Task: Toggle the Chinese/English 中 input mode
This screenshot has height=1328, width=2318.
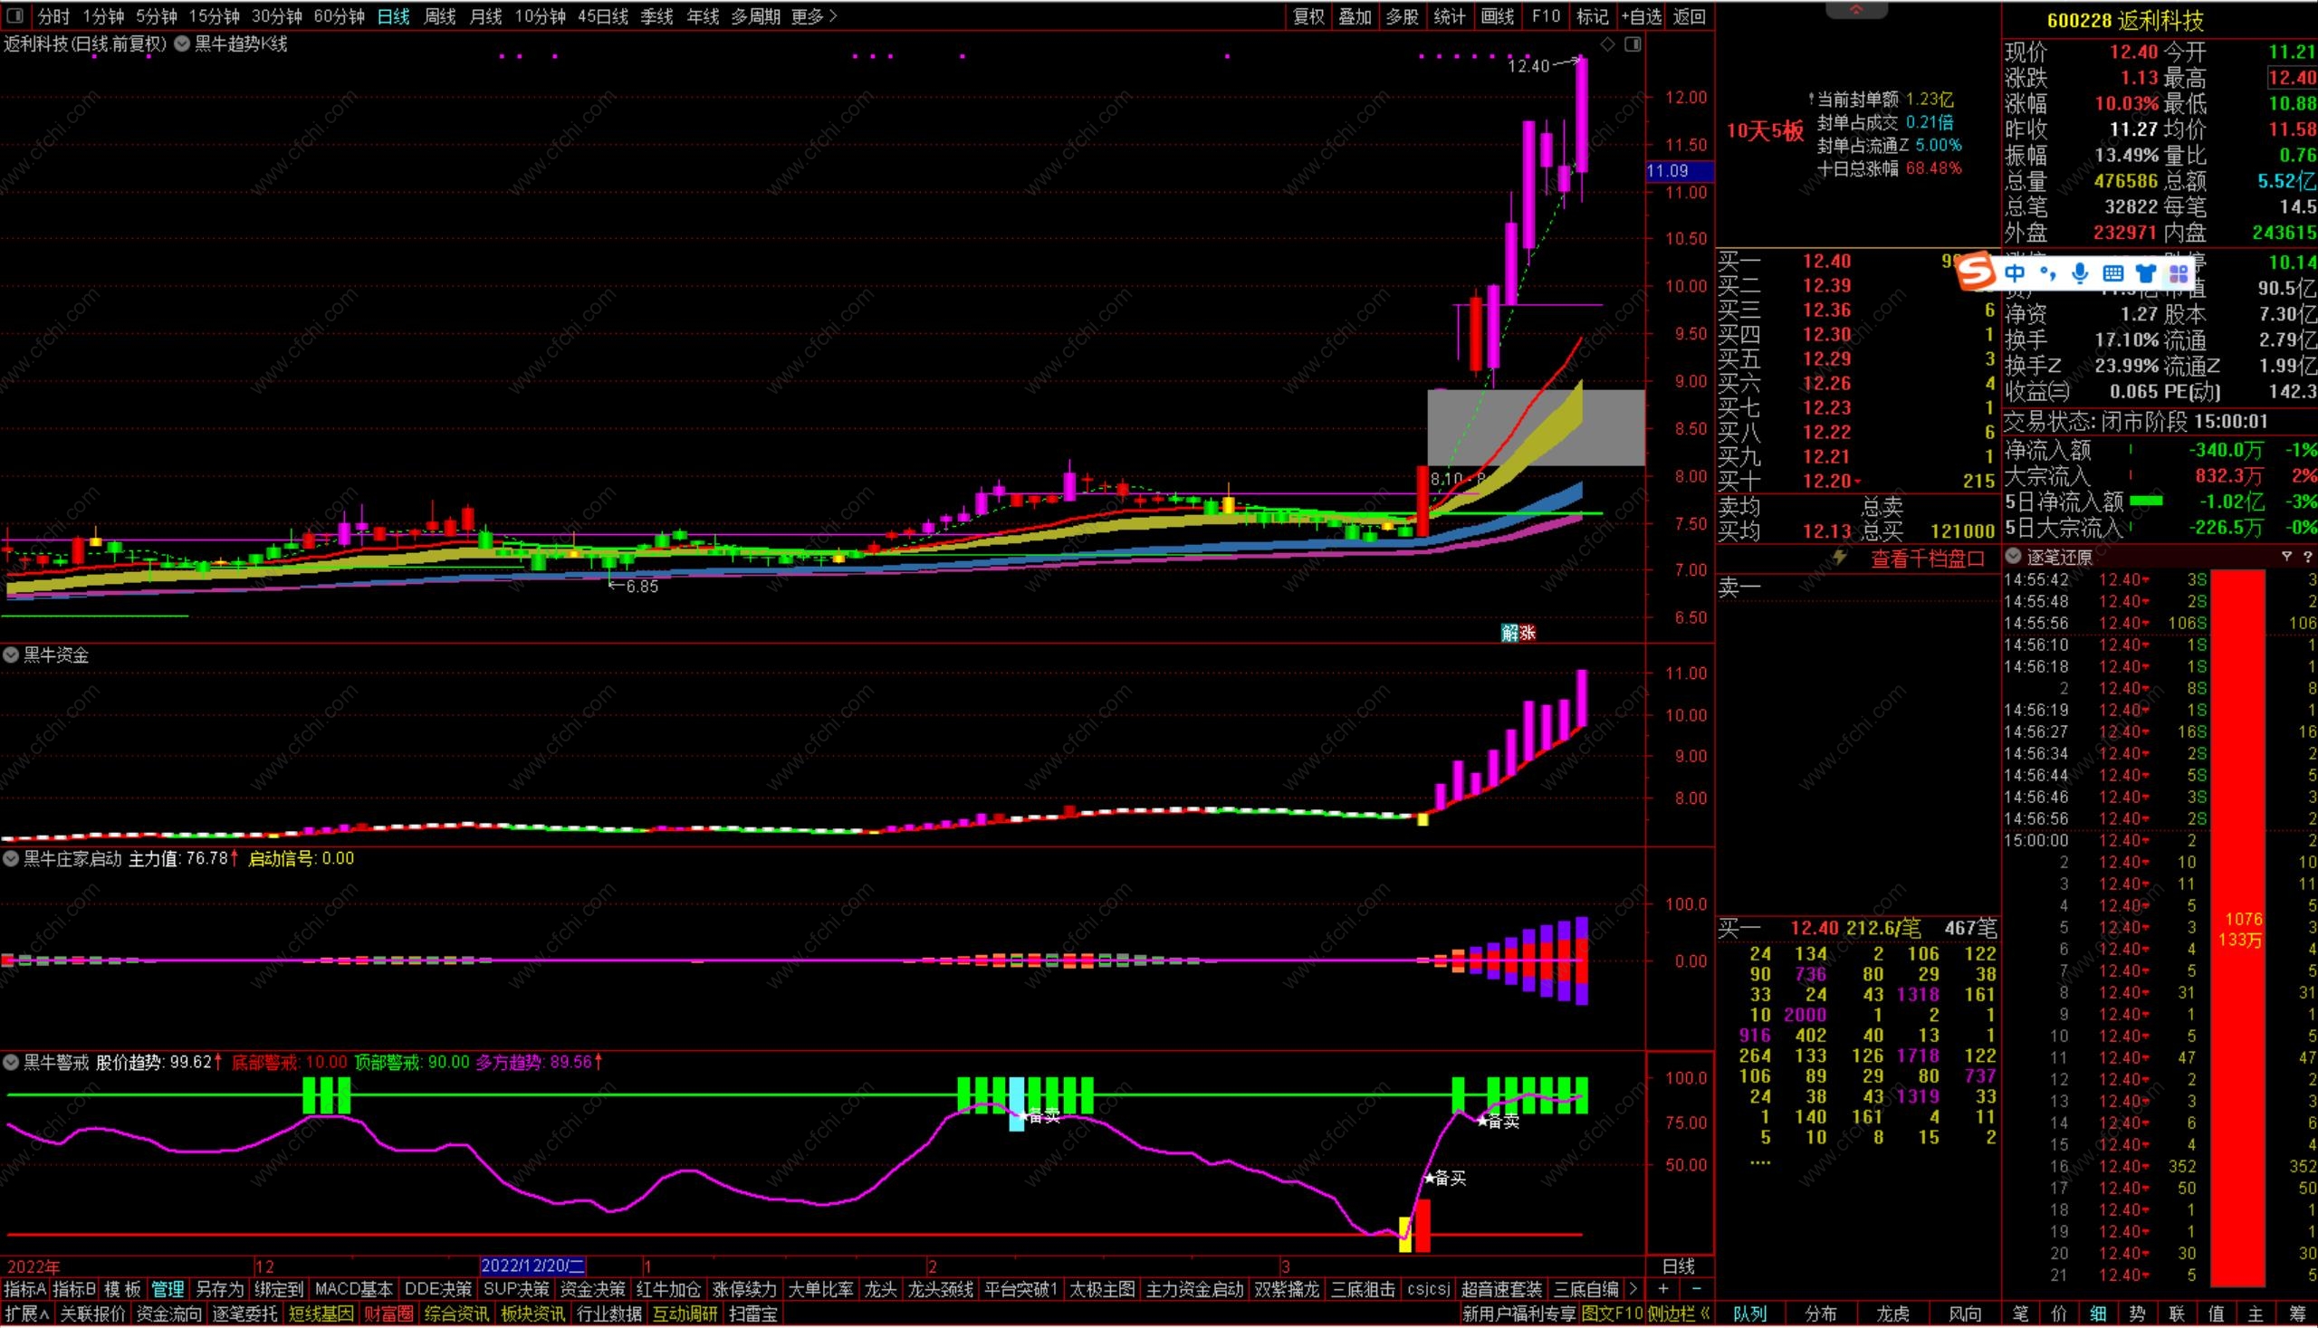Action: [2015, 272]
